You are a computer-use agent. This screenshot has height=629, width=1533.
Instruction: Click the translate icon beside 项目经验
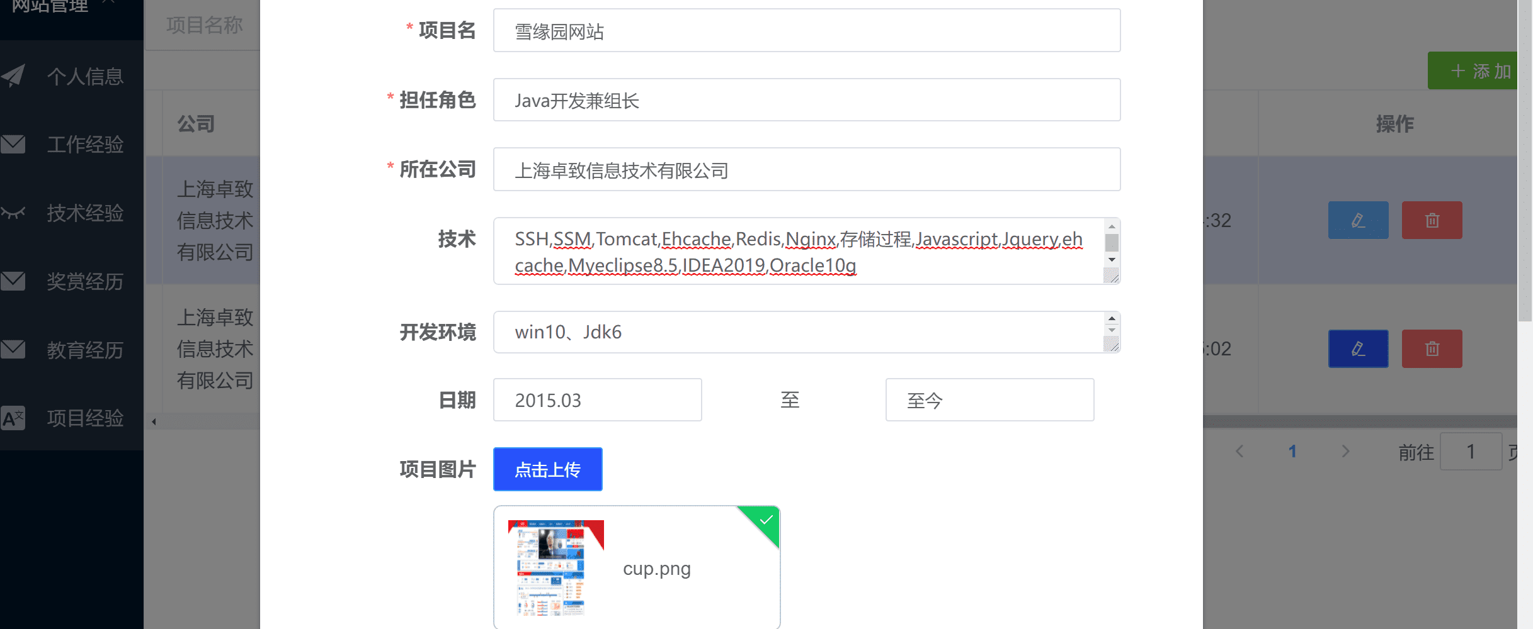(x=13, y=418)
